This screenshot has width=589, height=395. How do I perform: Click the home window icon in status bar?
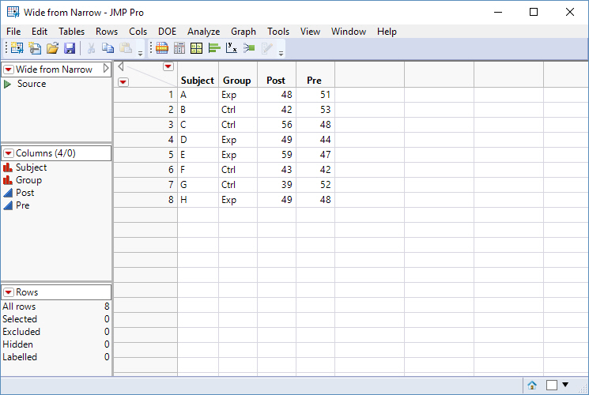pyautogui.click(x=532, y=386)
